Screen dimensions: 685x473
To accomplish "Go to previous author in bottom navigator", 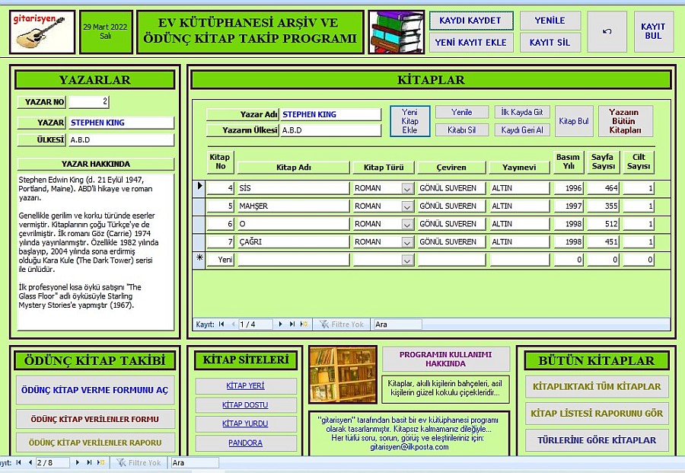I will point(30,462).
